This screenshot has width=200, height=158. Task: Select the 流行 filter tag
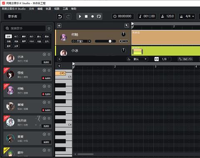31,36
